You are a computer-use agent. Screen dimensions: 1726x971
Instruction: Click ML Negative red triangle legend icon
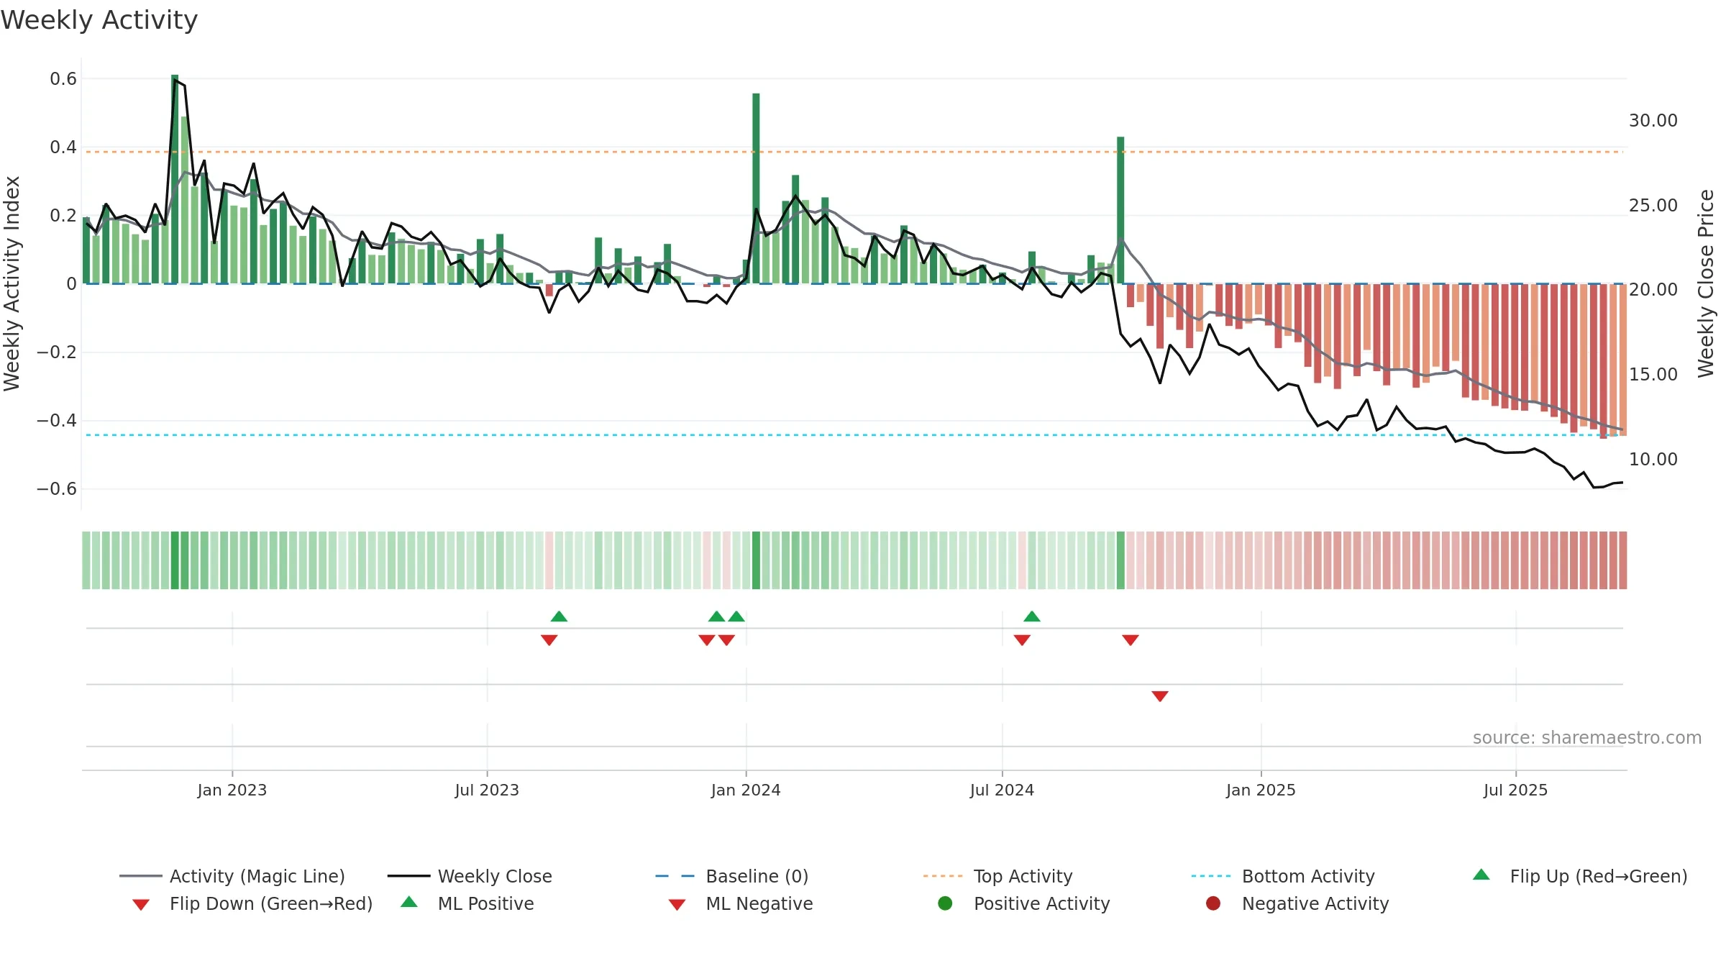[677, 905]
